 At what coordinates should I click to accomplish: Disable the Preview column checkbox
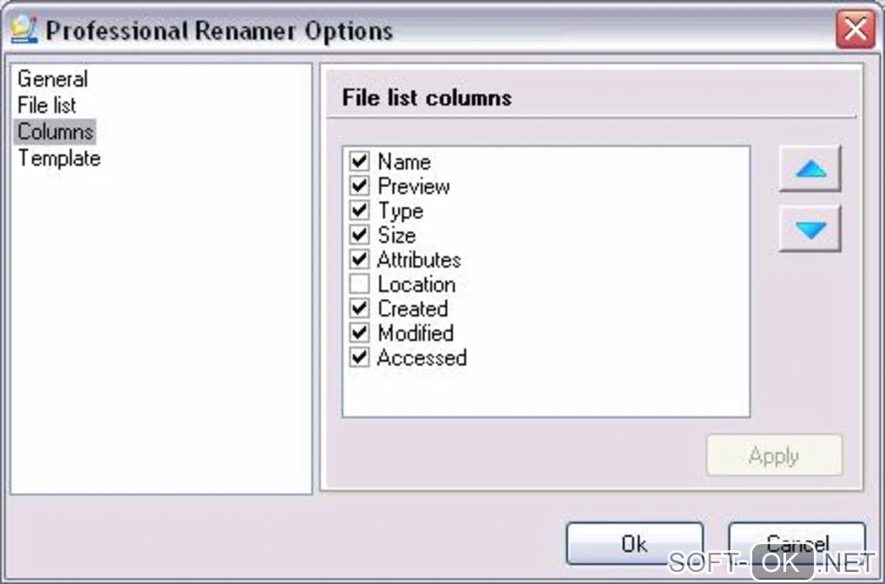click(359, 186)
